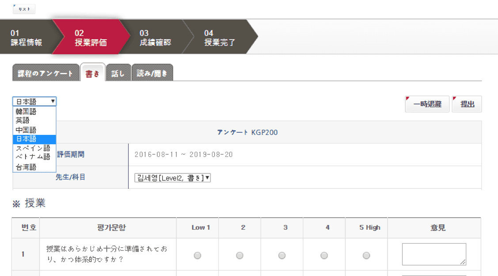Switch to the 読み/聞き tab

(152, 73)
